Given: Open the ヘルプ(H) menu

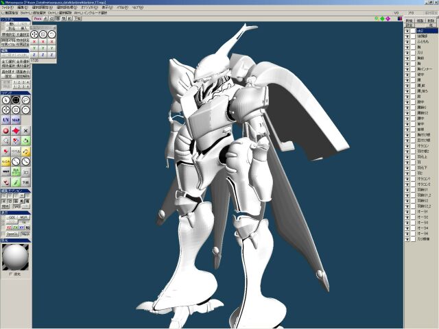Looking at the screenshot, I should point(137,8).
